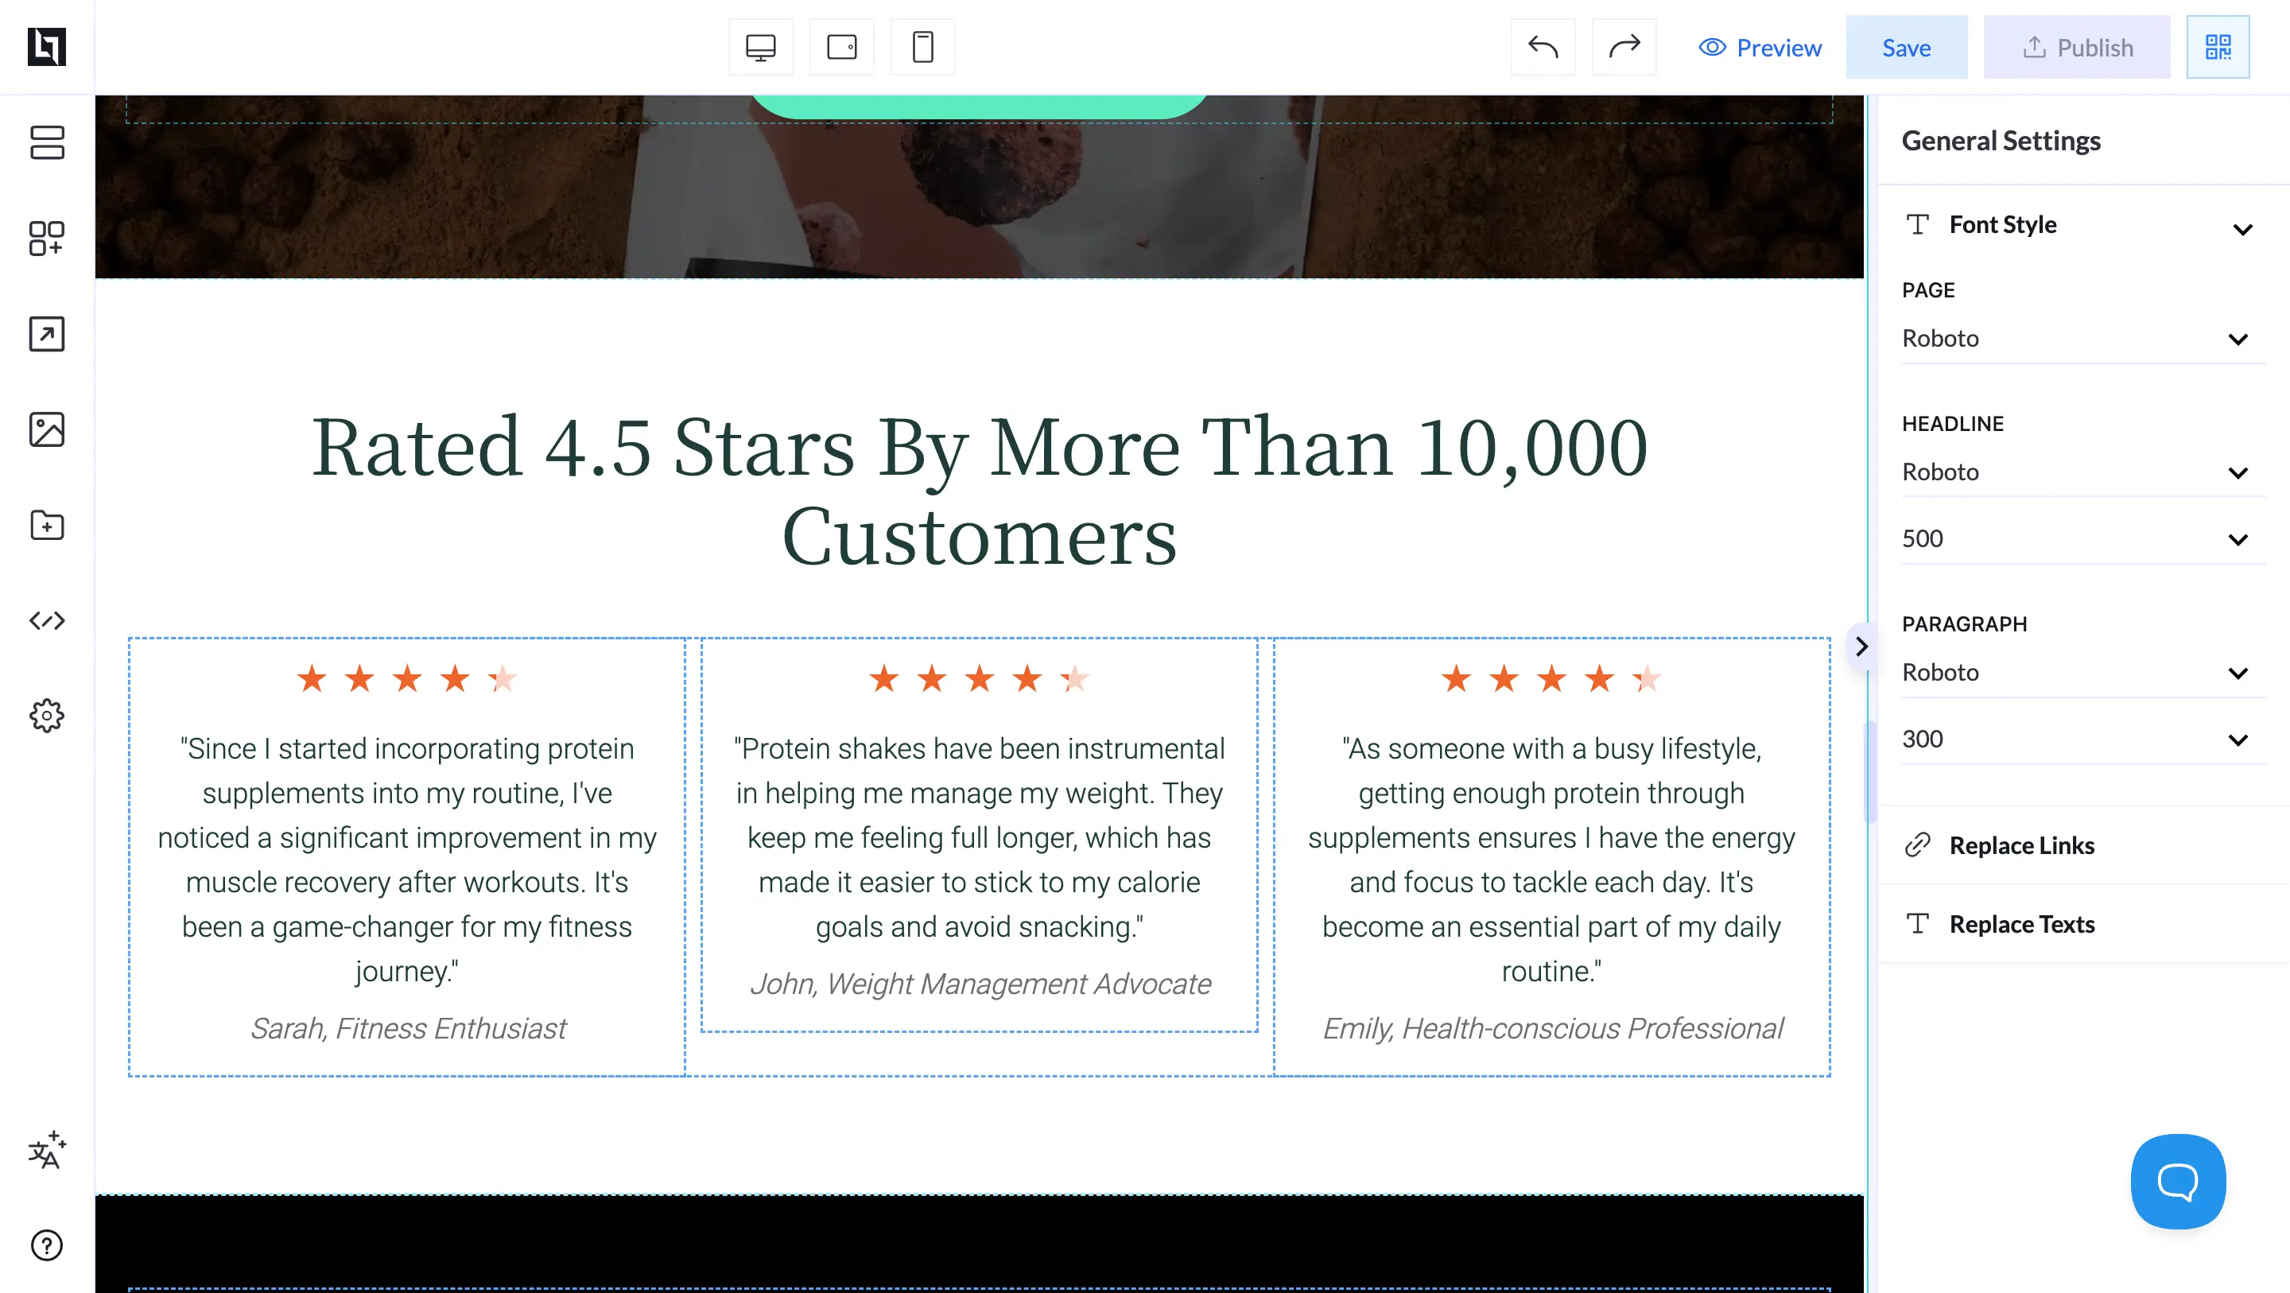
Task: Collapse the settings panel with side arrow
Action: click(1861, 646)
